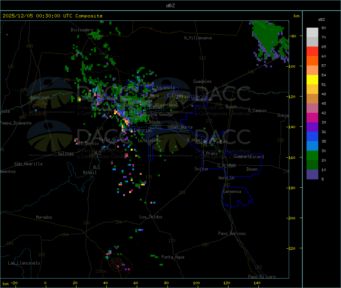Click the 42 dBZ magenta color swatch
The height and width of the screenshot is (288, 341).
(312, 117)
